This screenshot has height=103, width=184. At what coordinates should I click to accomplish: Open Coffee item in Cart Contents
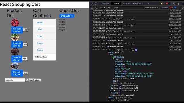click(39, 36)
